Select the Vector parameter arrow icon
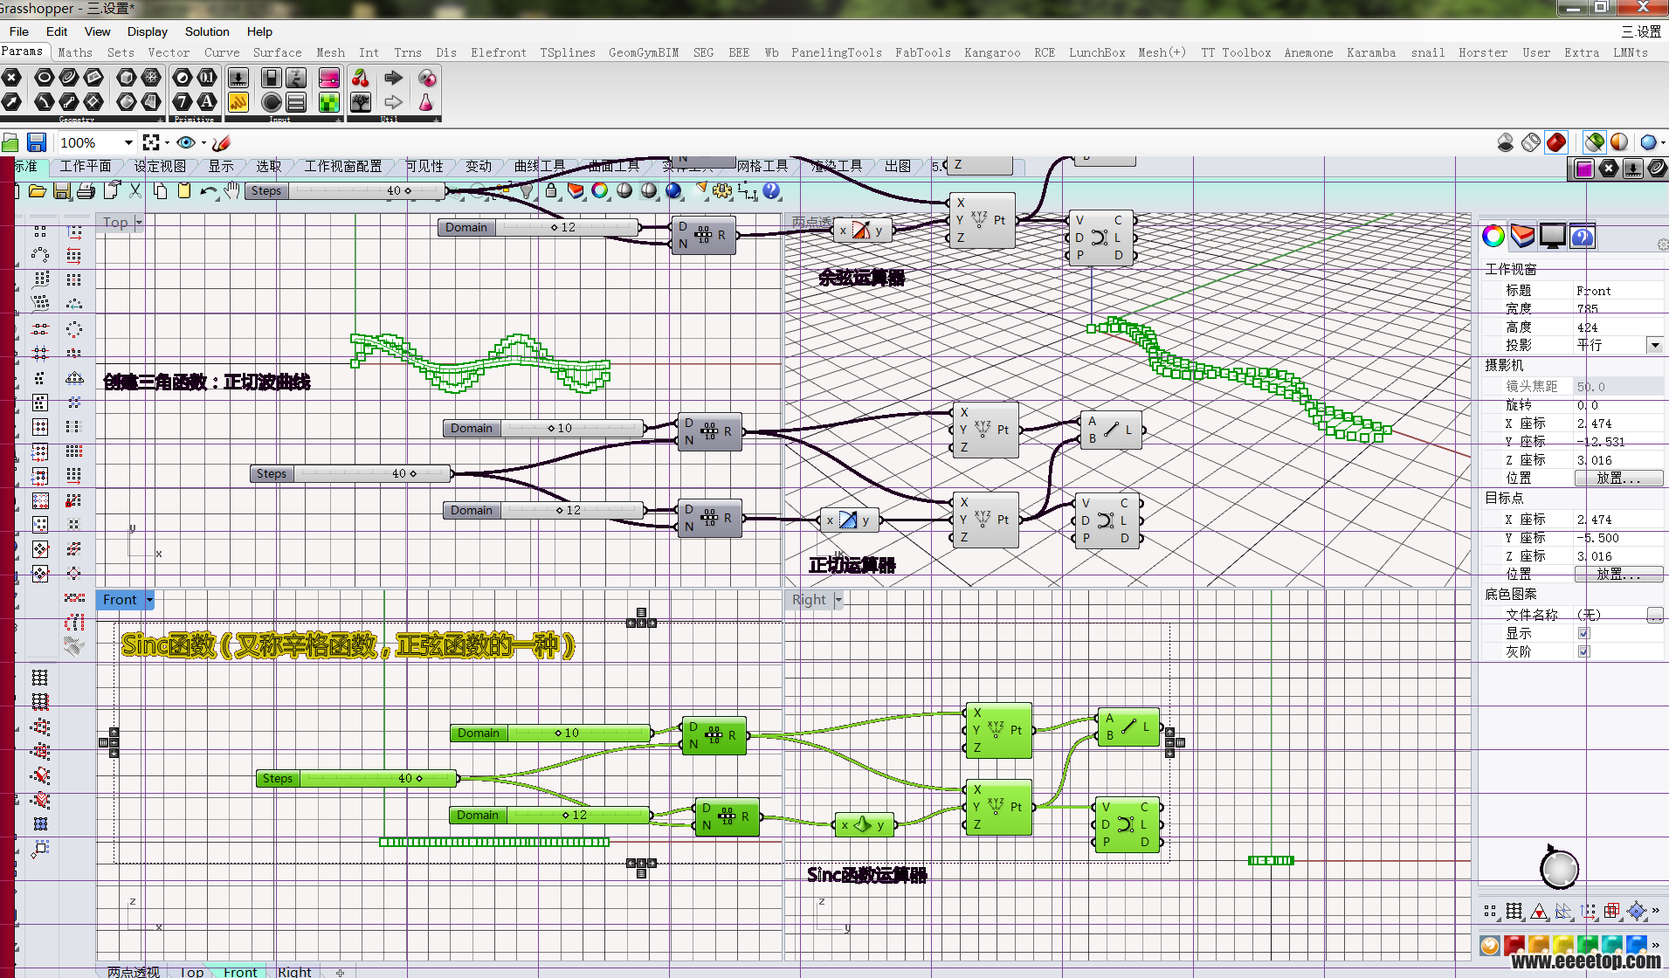The height and width of the screenshot is (978, 1669). (x=10, y=102)
